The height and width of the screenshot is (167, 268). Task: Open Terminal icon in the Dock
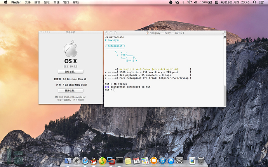point(119,161)
